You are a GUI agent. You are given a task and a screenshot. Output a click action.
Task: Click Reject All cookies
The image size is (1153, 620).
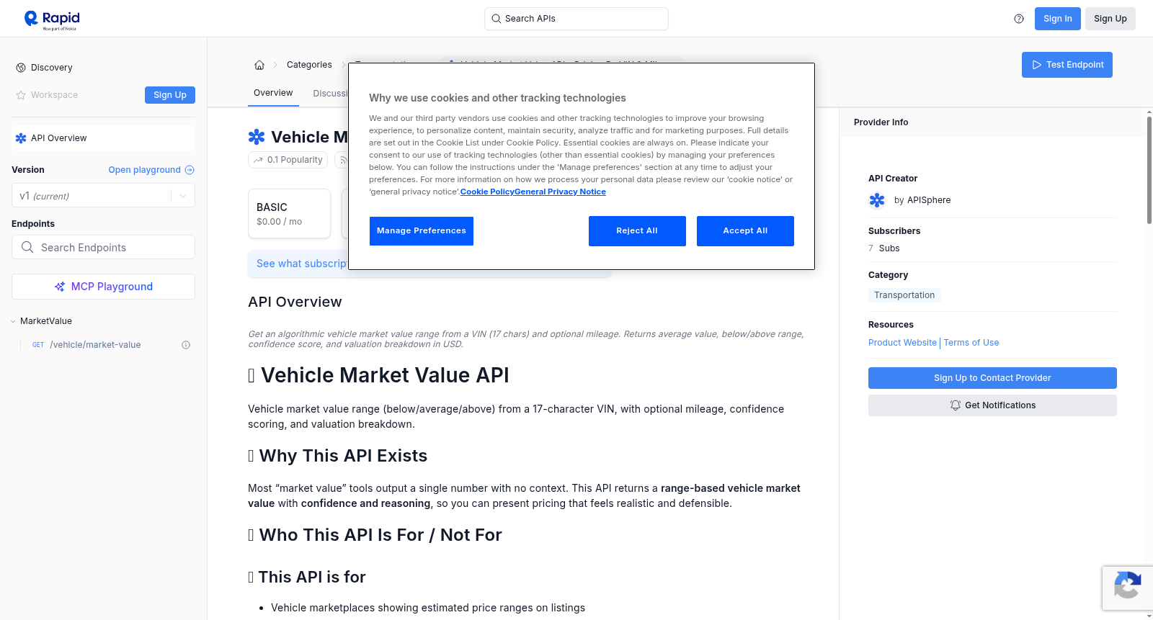click(x=637, y=231)
